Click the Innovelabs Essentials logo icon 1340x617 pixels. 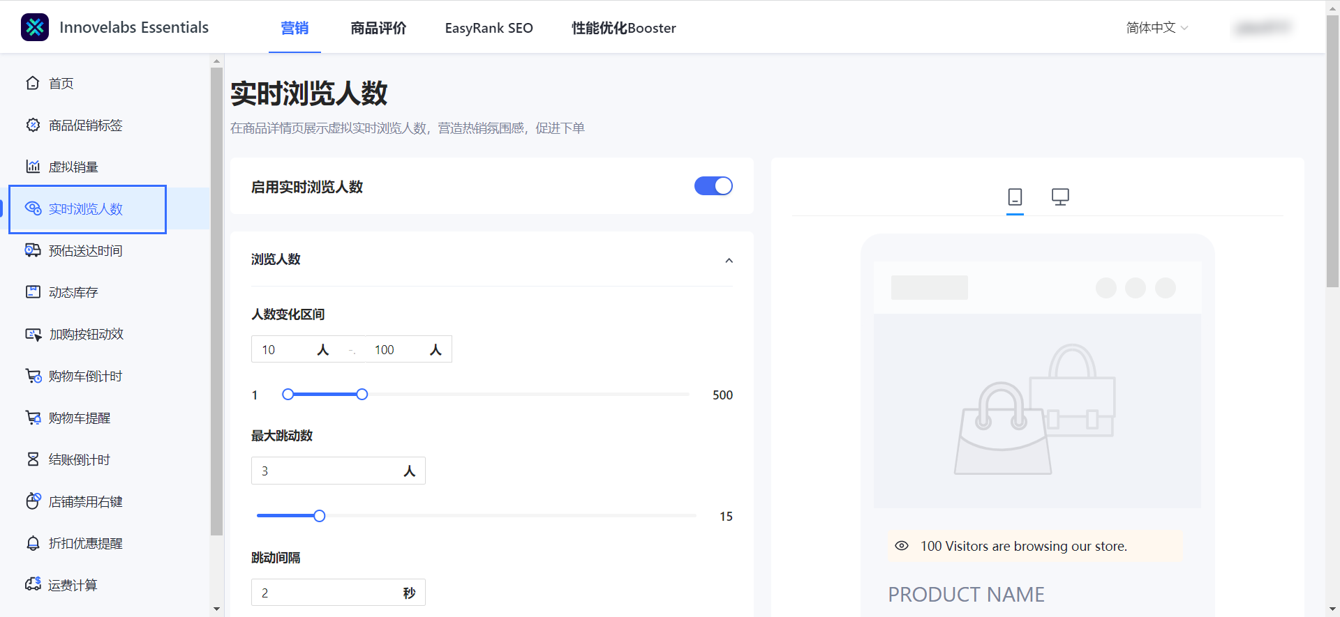35,27
